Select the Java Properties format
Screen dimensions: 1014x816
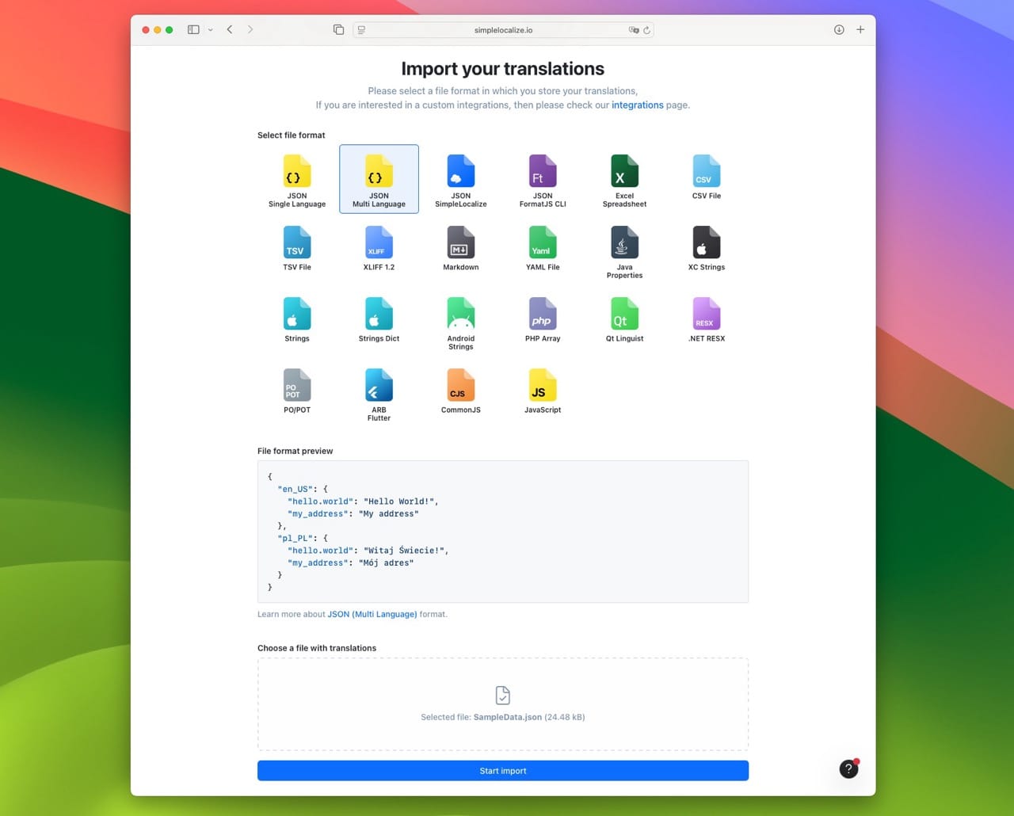click(x=624, y=252)
